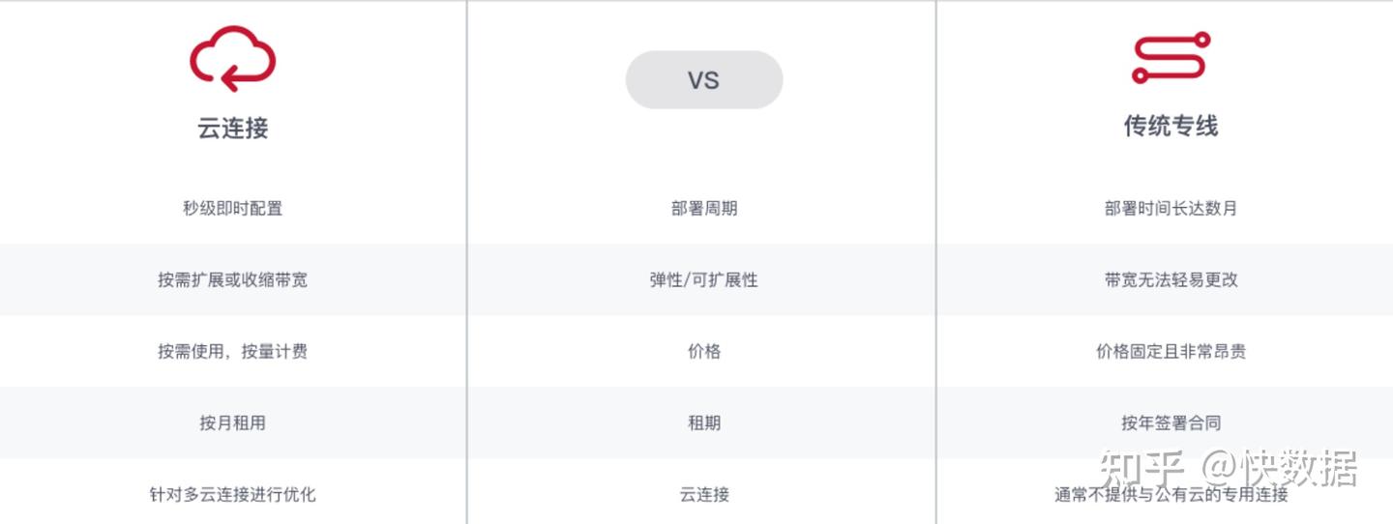Click the 弹性/可扩展性 row label
1393x524 pixels.
[x=703, y=279]
